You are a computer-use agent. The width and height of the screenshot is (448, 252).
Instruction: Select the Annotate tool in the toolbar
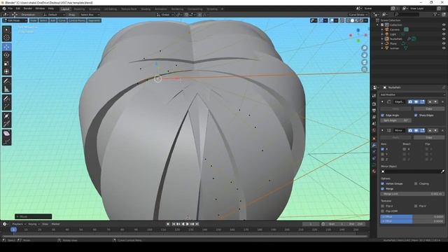6,81
